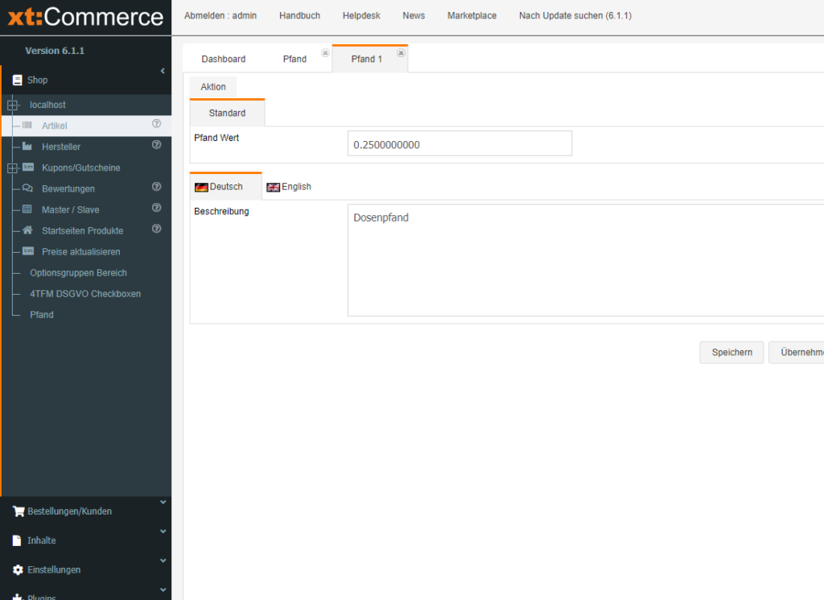Click the help icon beside Hersteller

[157, 145]
